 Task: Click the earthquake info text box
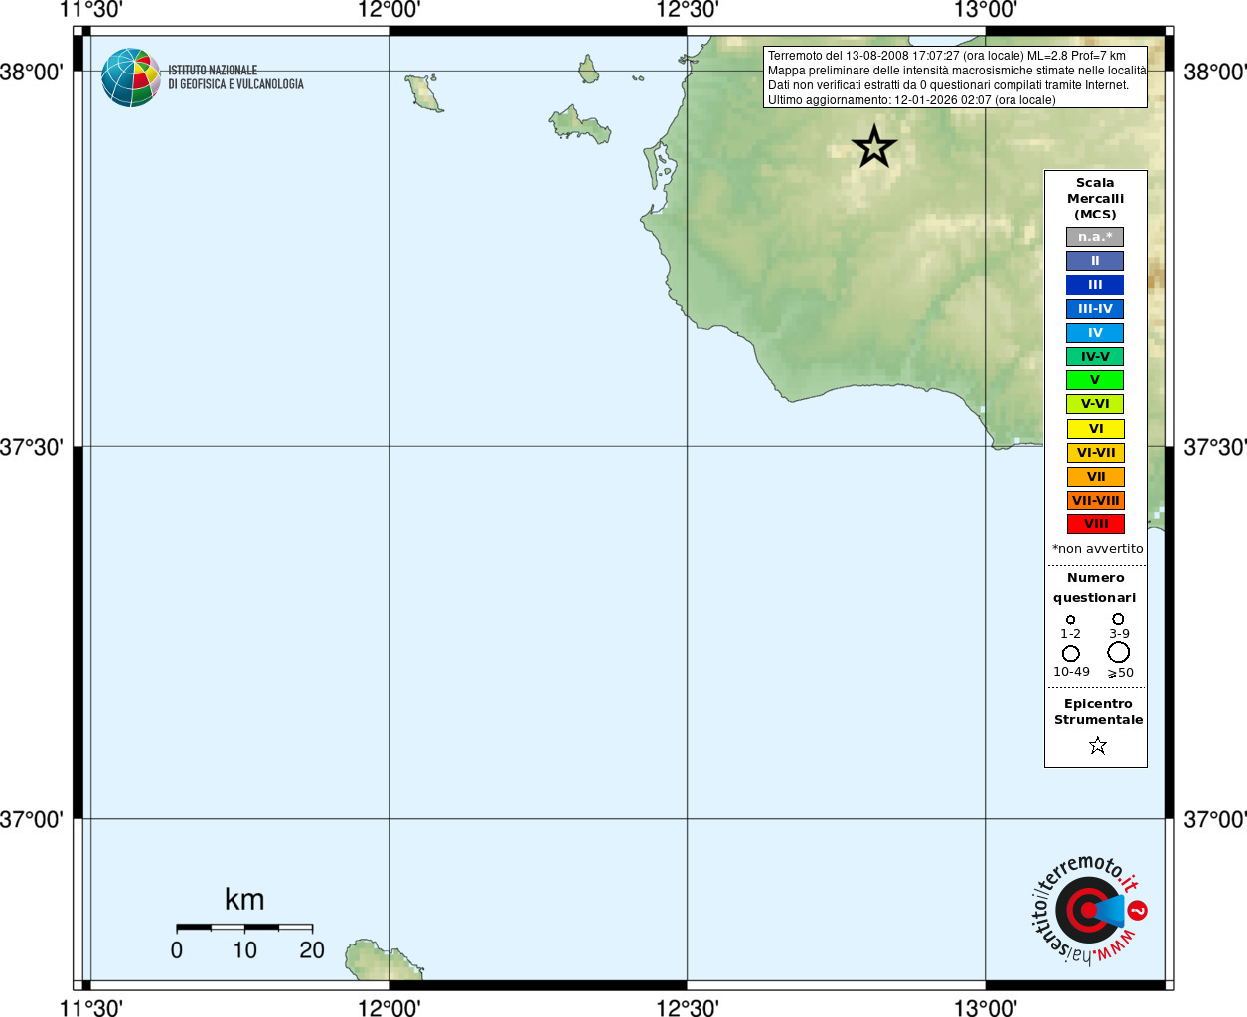[955, 77]
